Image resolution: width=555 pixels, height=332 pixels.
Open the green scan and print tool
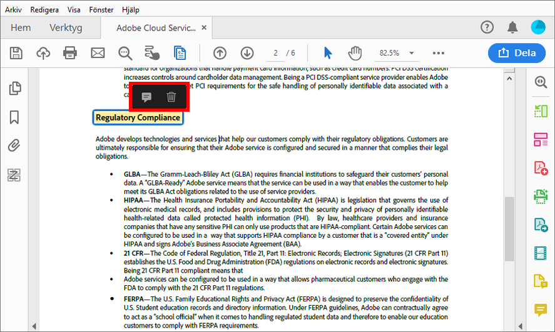pos(541,197)
